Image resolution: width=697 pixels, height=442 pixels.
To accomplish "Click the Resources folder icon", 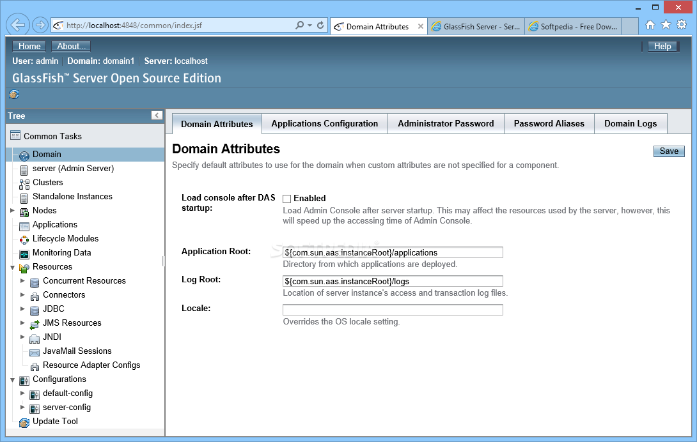I will [24, 268].
